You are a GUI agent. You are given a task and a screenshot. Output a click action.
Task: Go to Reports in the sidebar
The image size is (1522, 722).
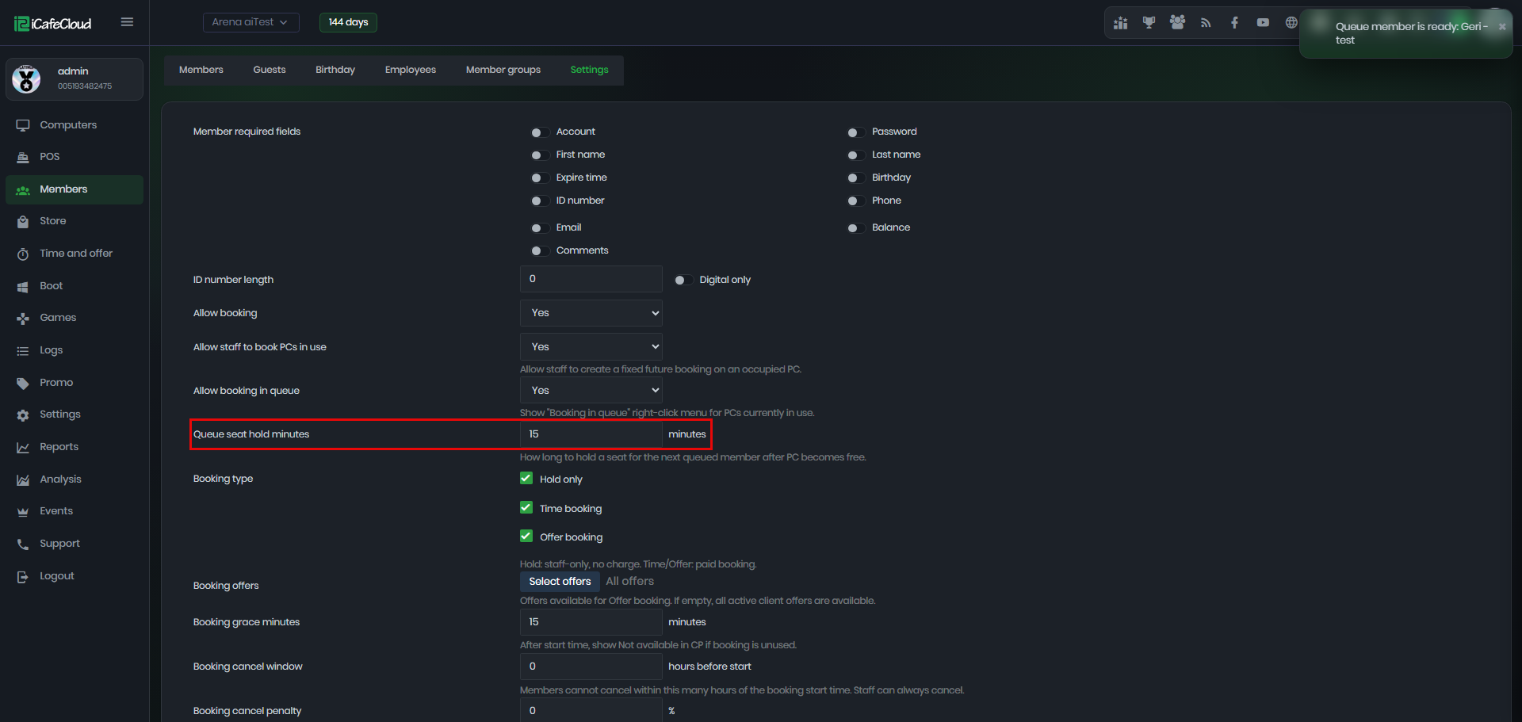(59, 447)
